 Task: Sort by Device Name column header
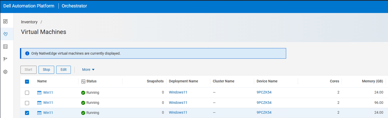point(267,81)
